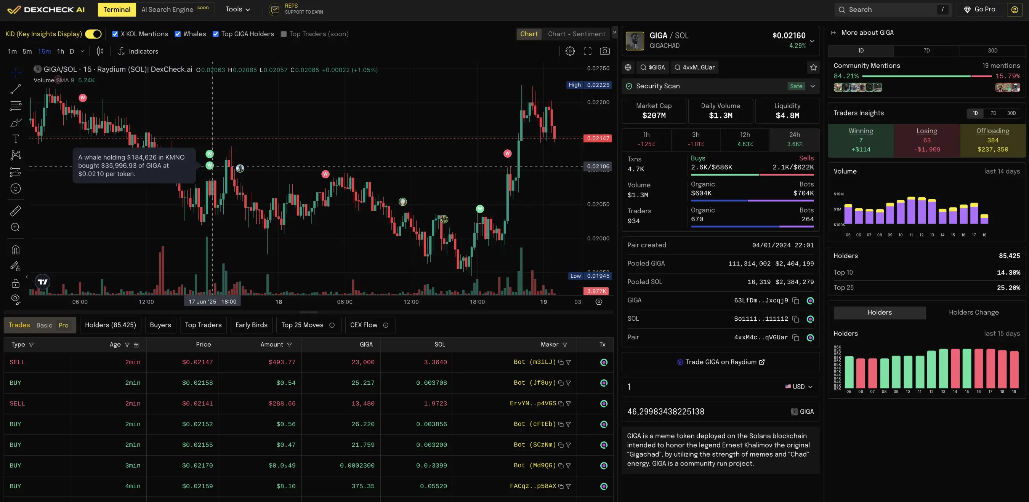Select the magnet mode tool
1029x502 pixels.
tap(15, 250)
